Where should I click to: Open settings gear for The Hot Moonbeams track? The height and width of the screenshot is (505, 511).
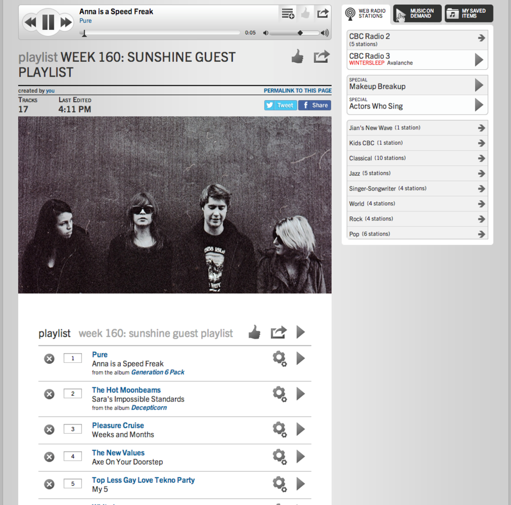pos(279,394)
